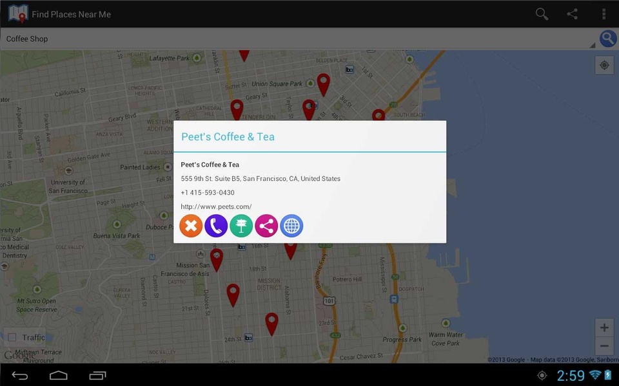The image size is (619, 386).
Task: Tap the 2:59 clock in the status bar
Action: click(571, 376)
